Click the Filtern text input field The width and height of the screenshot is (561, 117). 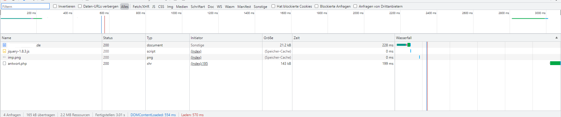[x=26, y=6]
